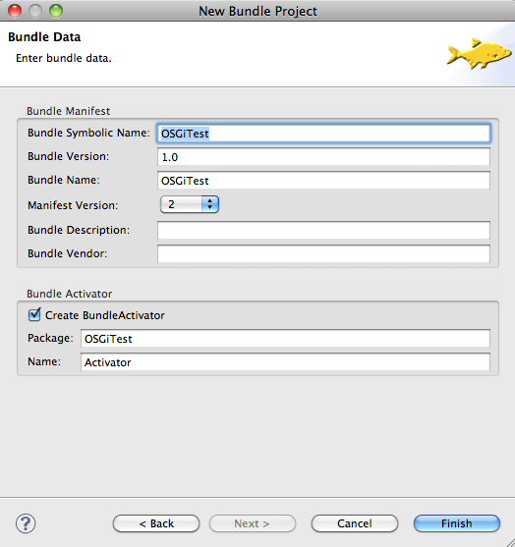Click the disabled Next button
The image size is (515, 547).
(252, 523)
